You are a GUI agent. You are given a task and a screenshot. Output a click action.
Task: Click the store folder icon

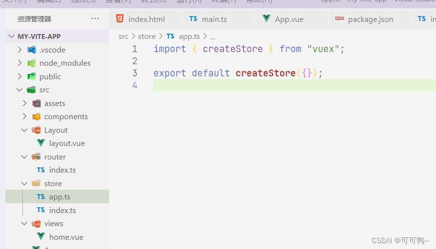click(x=36, y=183)
